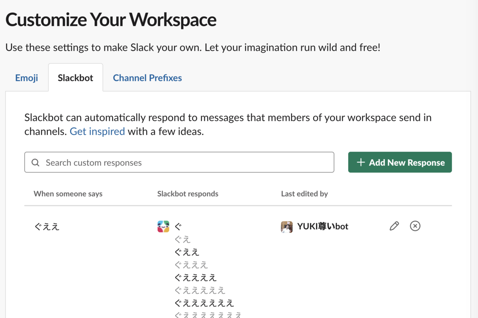Screen dimensions: 478x318
Task: Select the Slackbot tab
Action: pyautogui.click(x=75, y=78)
